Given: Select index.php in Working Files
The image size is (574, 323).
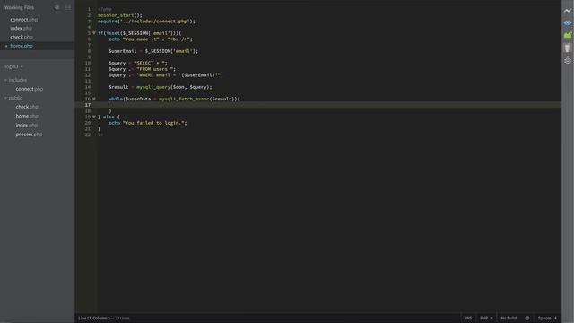Looking at the screenshot, I should pyautogui.click(x=21, y=28).
